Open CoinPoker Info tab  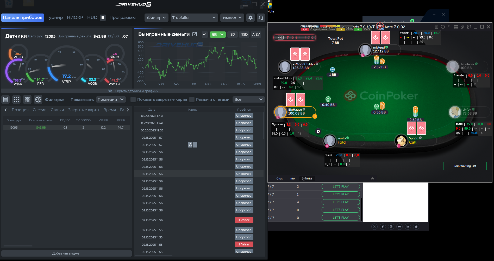point(292,178)
